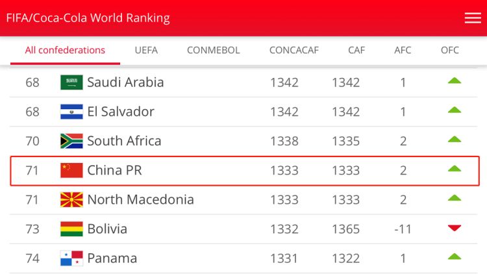Open the hamburger menu
The height and width of the screenshot is (274, 487).
(473, 18)
